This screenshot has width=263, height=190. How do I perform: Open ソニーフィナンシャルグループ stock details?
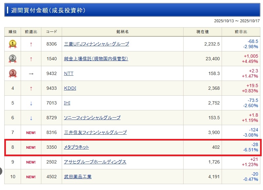point(92,118)
